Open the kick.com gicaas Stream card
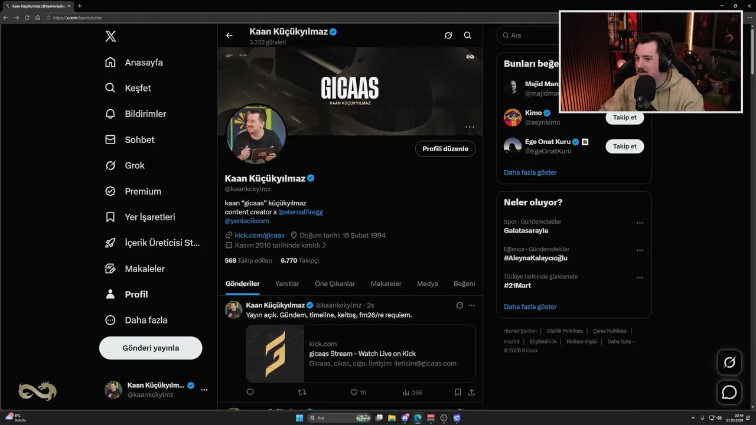Screen dimensions: 756x425 click(361, 354)
